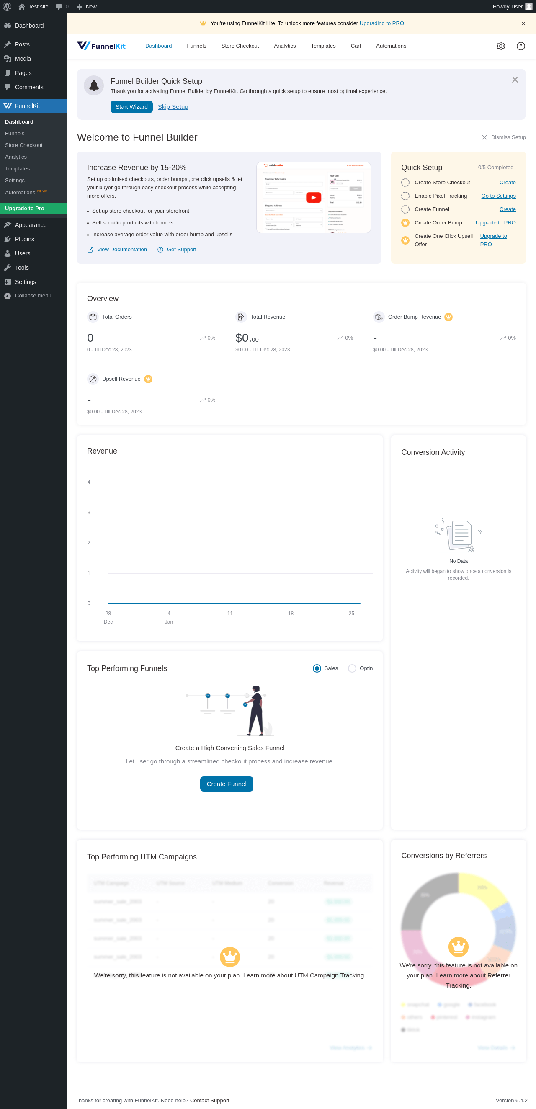Dismiss the FunnelKit Lite upgrade notice
Image resolution: width=536 pixels, height=1109 pixels.
(x=523, y=23)
